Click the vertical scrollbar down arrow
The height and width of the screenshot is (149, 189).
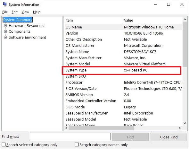point(185,123)
